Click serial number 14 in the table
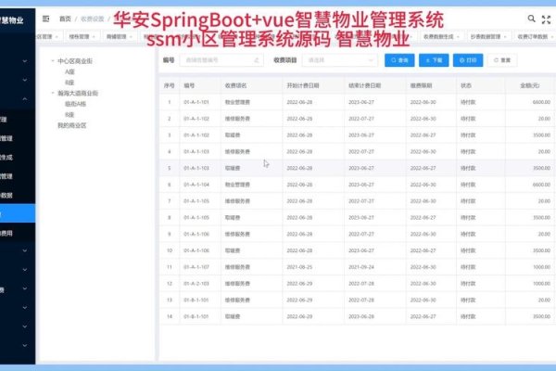Viewport: 556px width, 371px height. (x=170, y=316)
